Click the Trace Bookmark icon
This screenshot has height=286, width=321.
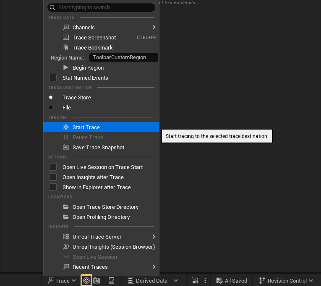tap(66, 47)
